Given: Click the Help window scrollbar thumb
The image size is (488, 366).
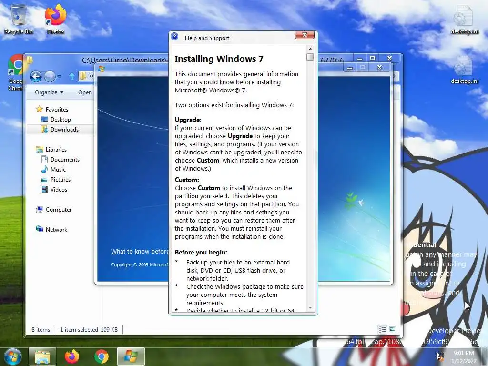Looking at the screenshot, I should (x=310, y=57).
